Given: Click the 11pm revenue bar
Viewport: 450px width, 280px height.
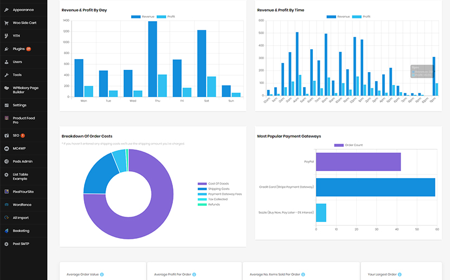Looking at the screenshot, I should pyautogui.click(x=434, y=76).
